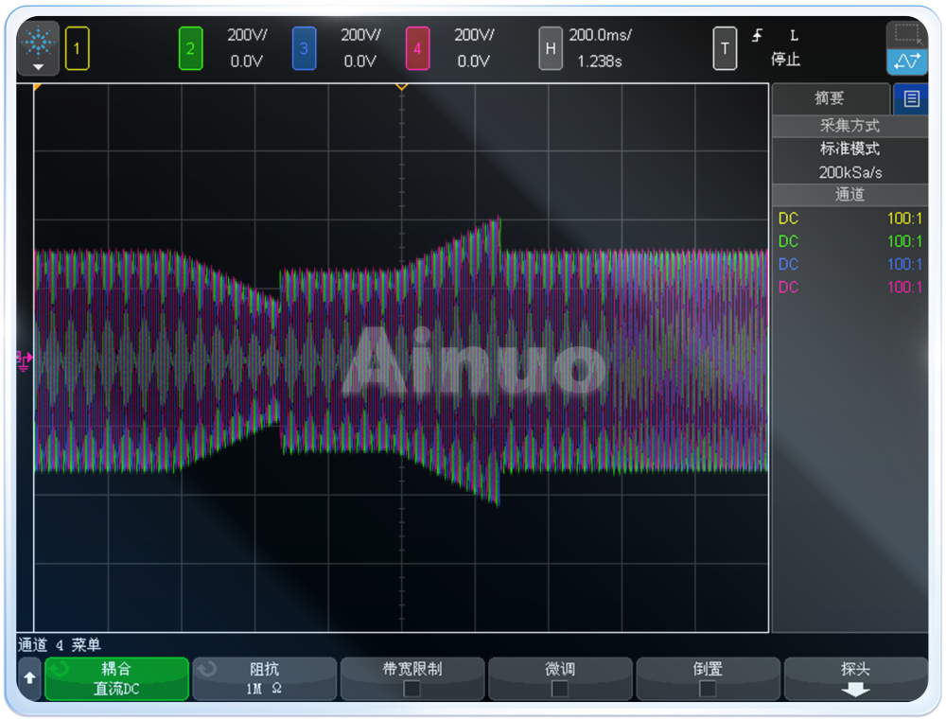Click the back up-arrow menu button
This screenshot has width=946, height=719.
29,678
